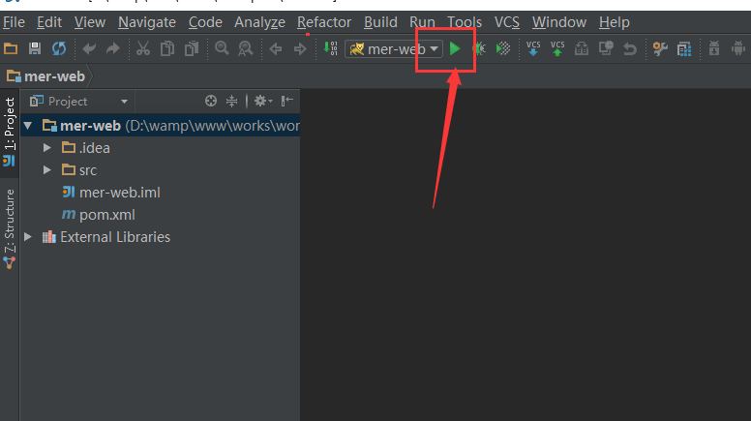Open the Navigate menu
Viewport: 751px width, 421px height.
point(147,22)
